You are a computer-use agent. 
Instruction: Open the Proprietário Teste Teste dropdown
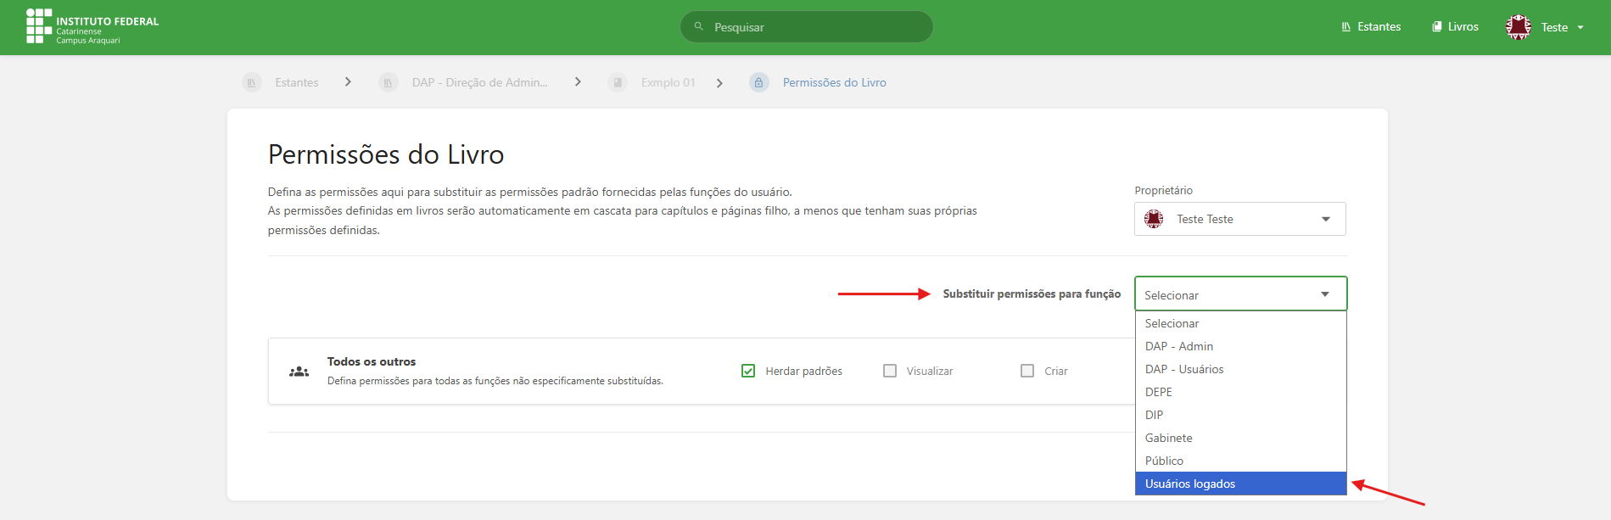[x=1239, y=219]
